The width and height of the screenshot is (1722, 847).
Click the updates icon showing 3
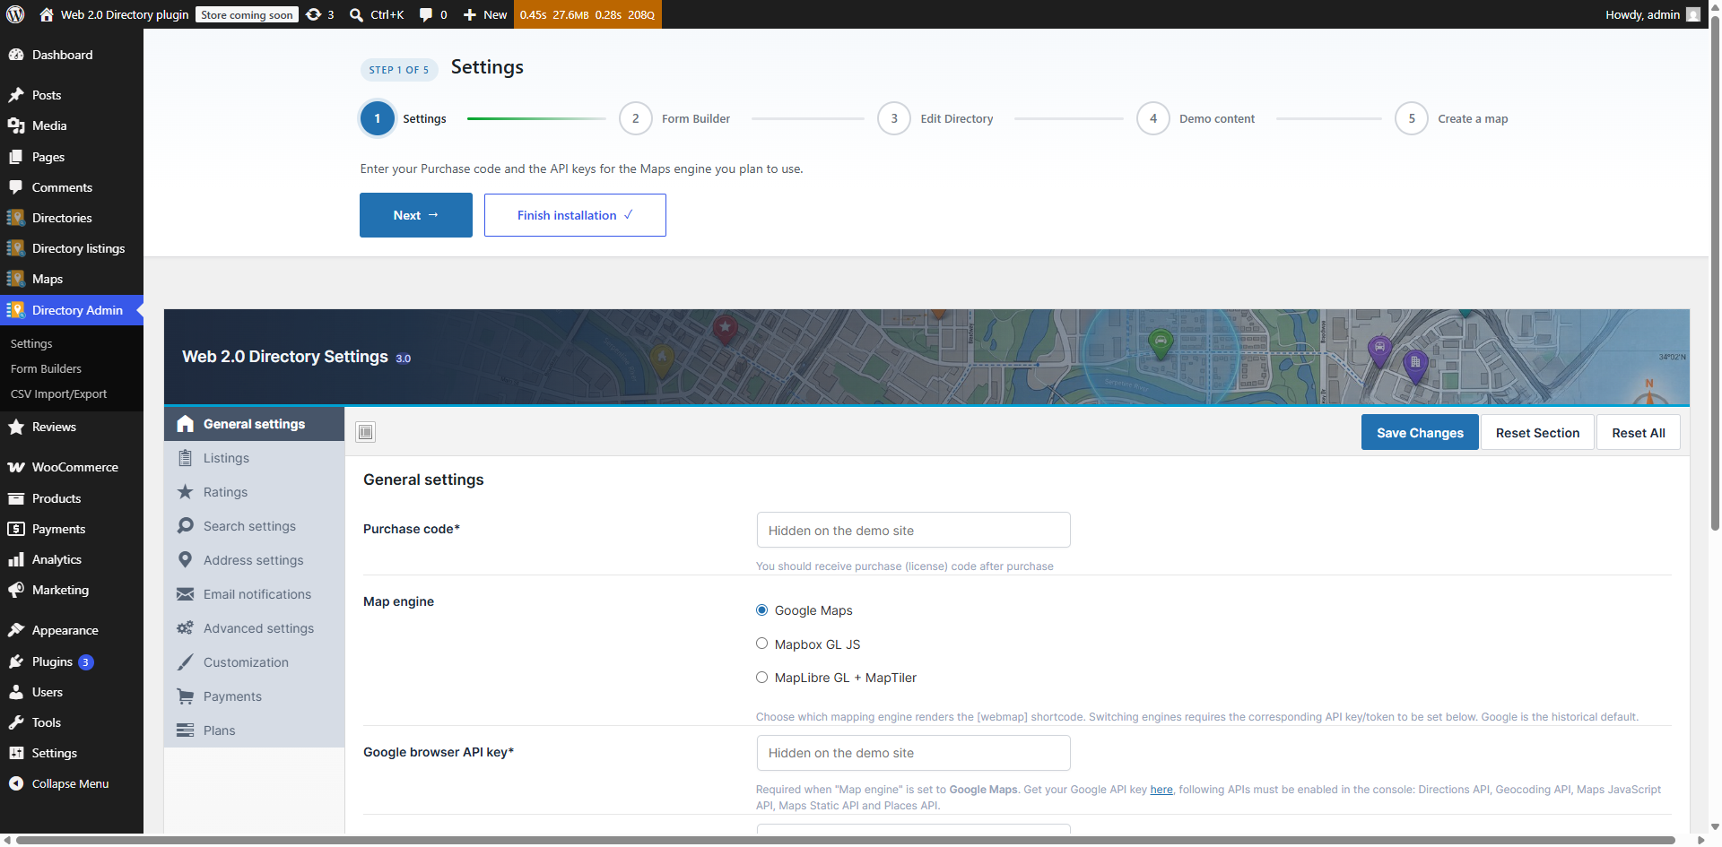point(314,14)
